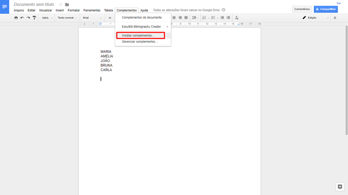This screenshot has height=195, width=348.
Task: Expand EasyBib Bibliography Creator submenu
Action: click(x=143, y=27)
